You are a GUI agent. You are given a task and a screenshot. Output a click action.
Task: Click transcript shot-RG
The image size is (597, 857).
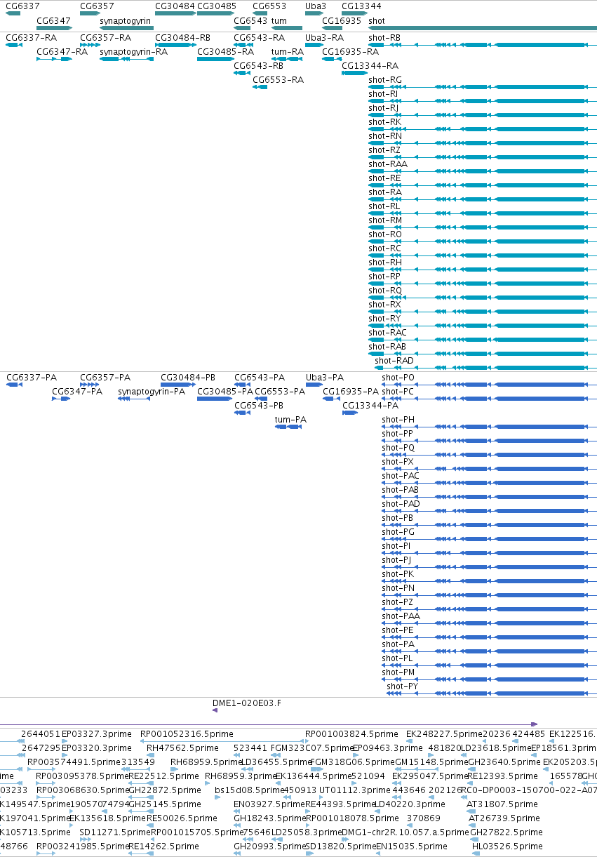pyautogui.click(x=385, y=79)
